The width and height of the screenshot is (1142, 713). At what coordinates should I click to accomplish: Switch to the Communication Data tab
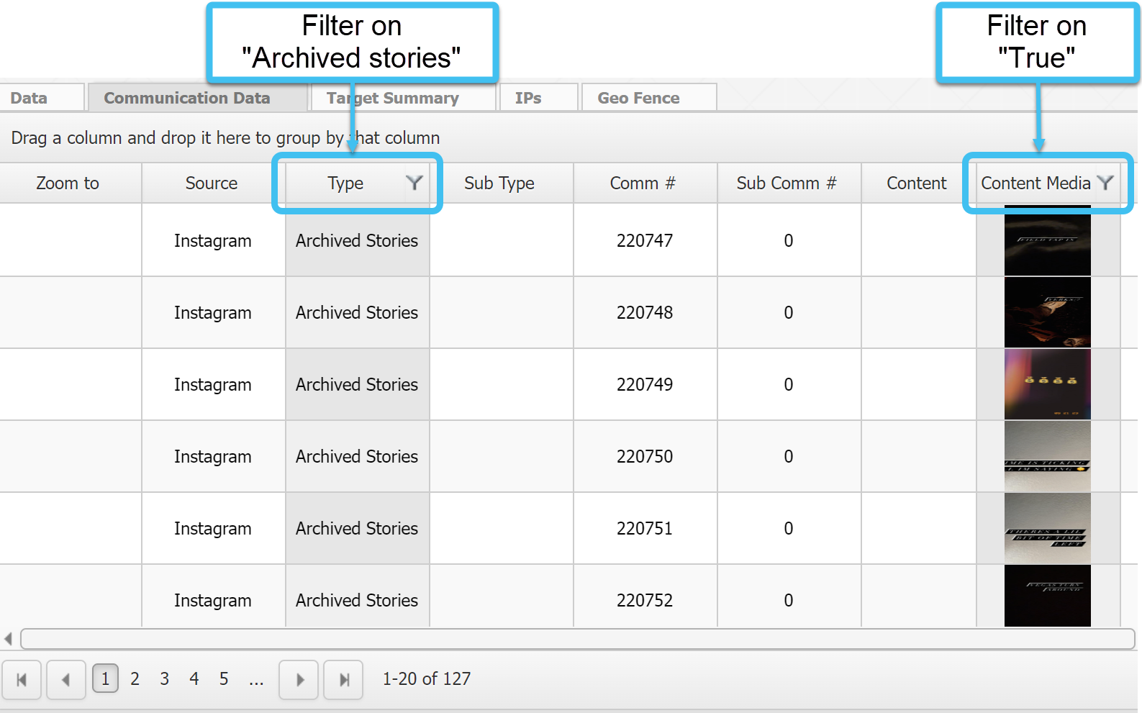(x=187, y=98)
